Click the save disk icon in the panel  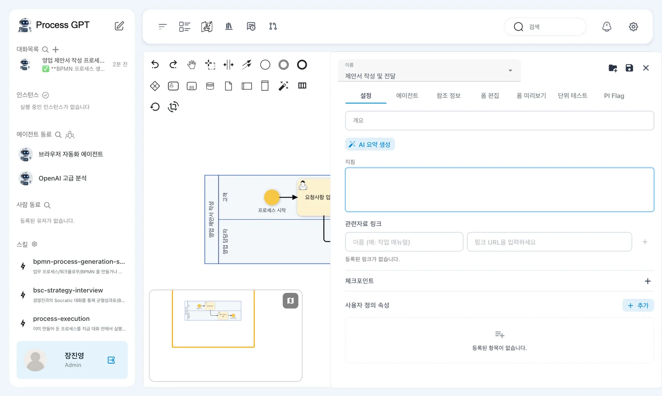[x=629, y=68]
